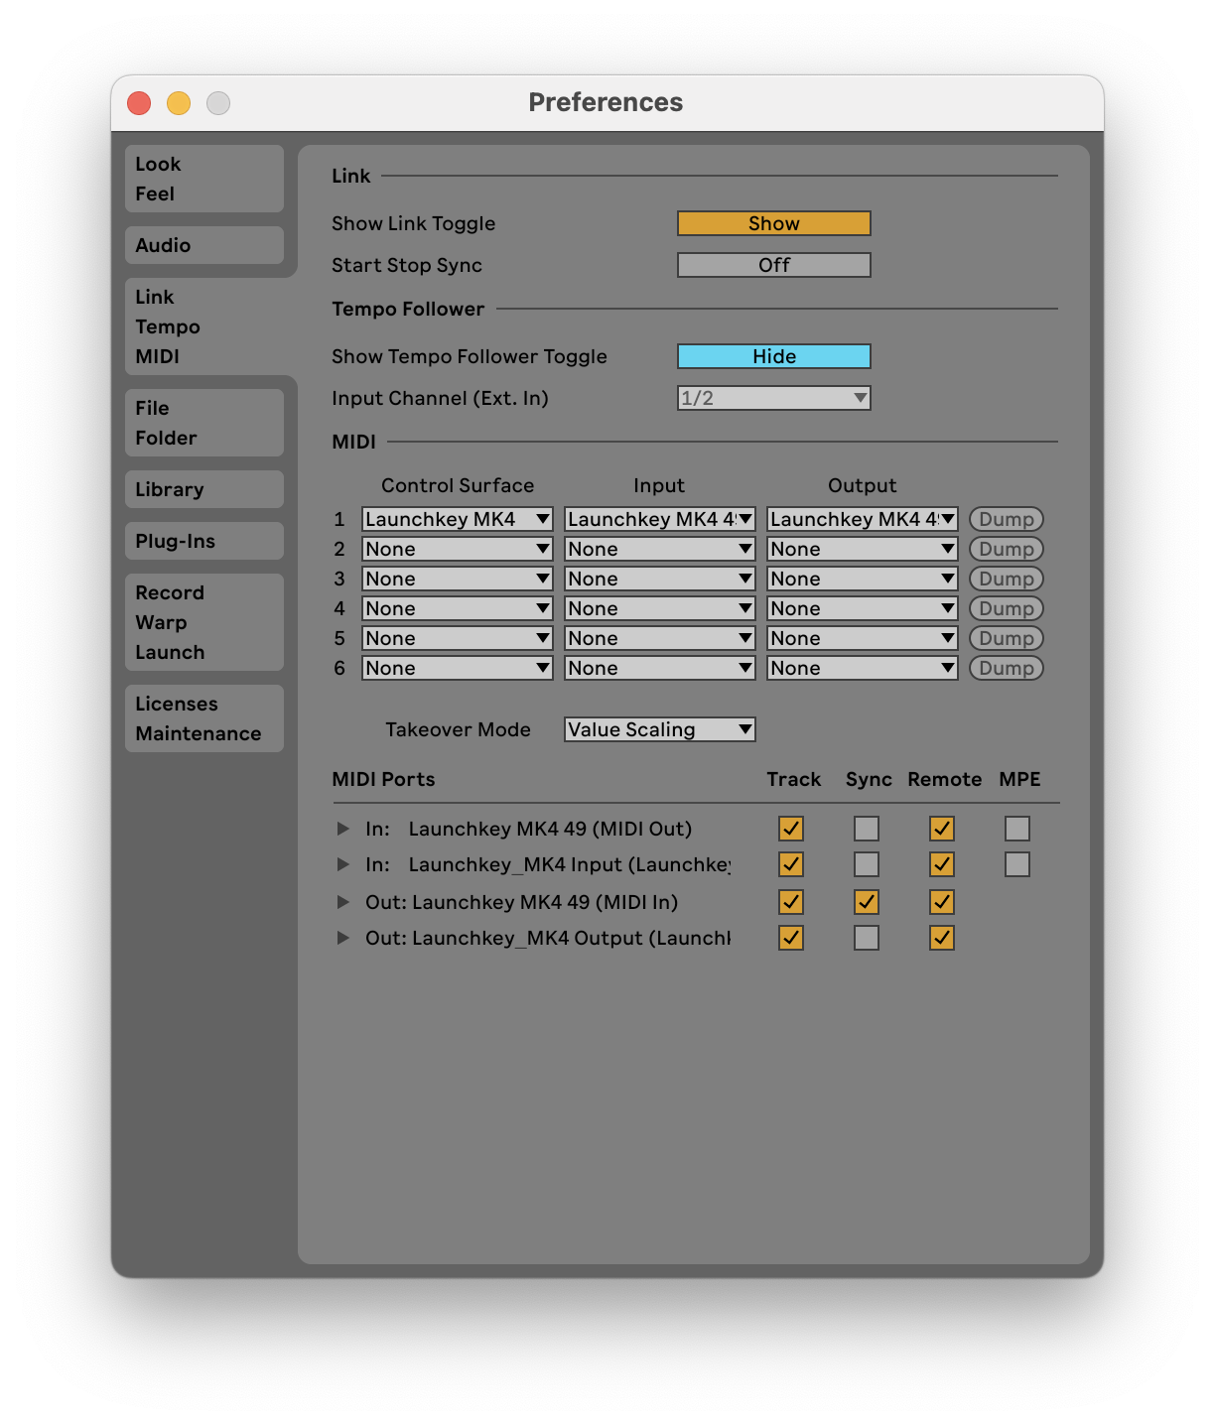This screenshot has width=1215, height=1425.
Task: Open the Output dropdown for slot 6
Action: (x=863, y=668)
